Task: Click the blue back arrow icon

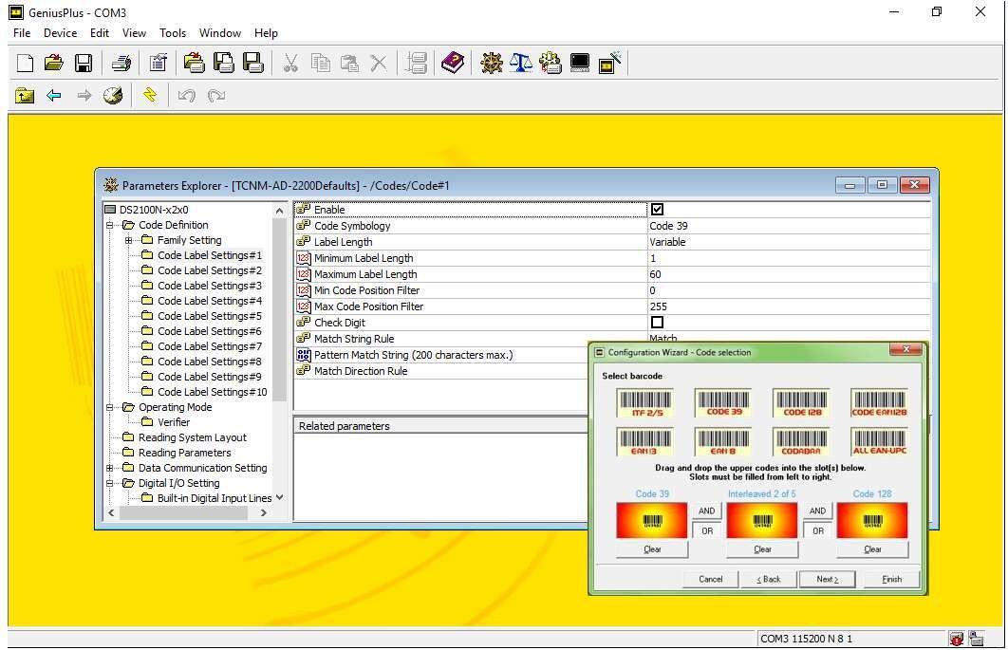Action: click(54, 96)
